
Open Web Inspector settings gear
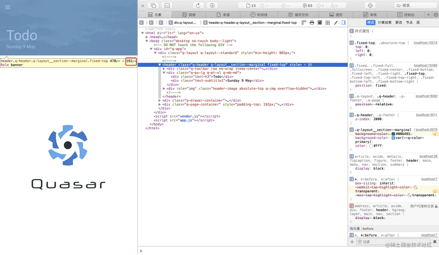point(436,14)
